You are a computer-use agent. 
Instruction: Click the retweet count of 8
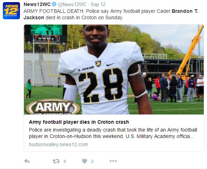(x=65, y=162)
